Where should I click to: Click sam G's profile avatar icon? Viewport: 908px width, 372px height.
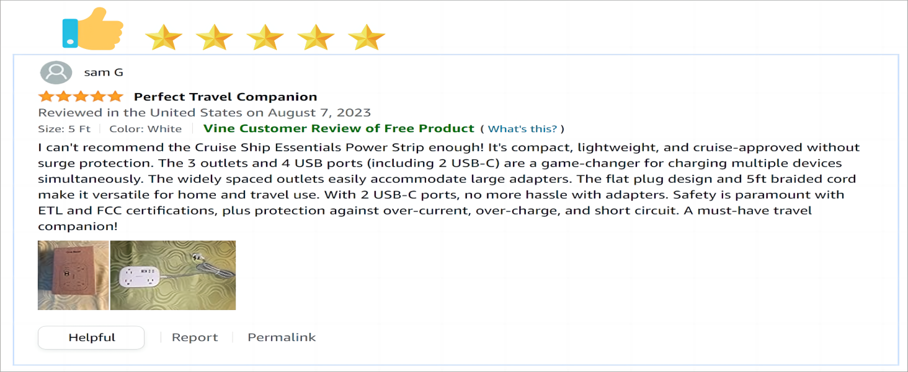(56, 73)
